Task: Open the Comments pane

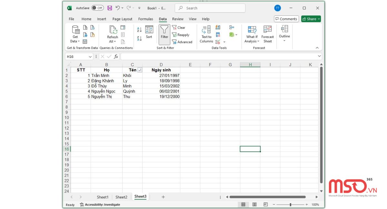Action: click(286, 19)
